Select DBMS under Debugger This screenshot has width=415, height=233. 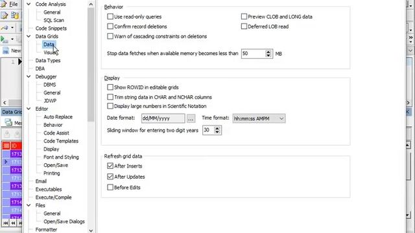50,85
